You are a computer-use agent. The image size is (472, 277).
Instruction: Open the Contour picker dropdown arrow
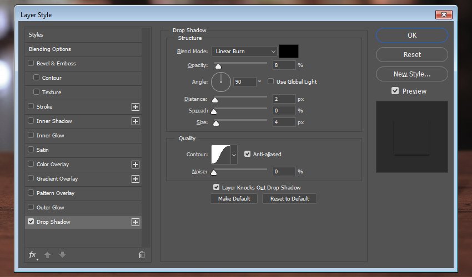[234, 155]
